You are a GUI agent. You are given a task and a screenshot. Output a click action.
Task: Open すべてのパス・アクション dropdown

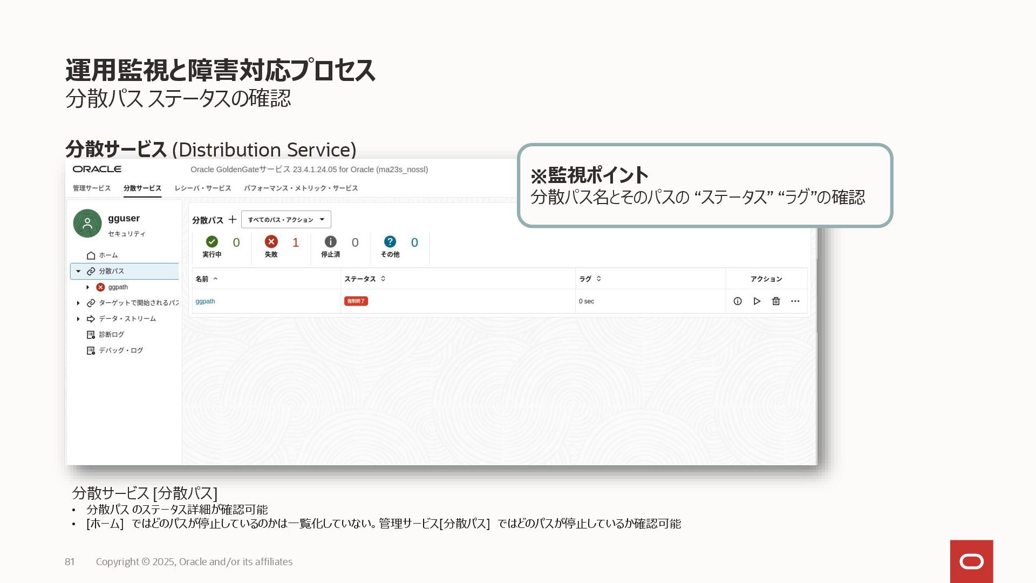(x=286, y=220)
